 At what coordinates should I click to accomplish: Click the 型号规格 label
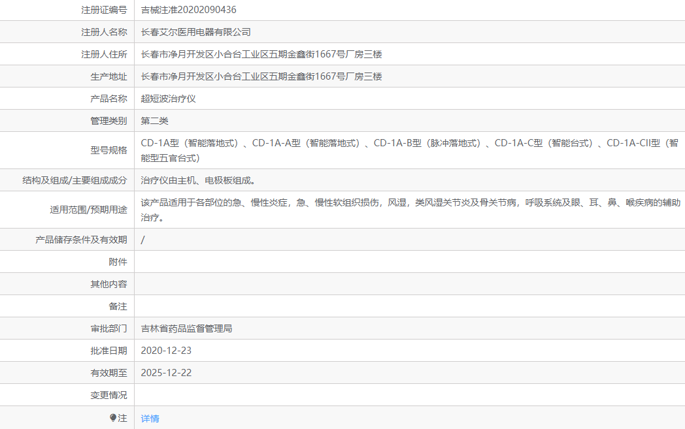point(109,151)
